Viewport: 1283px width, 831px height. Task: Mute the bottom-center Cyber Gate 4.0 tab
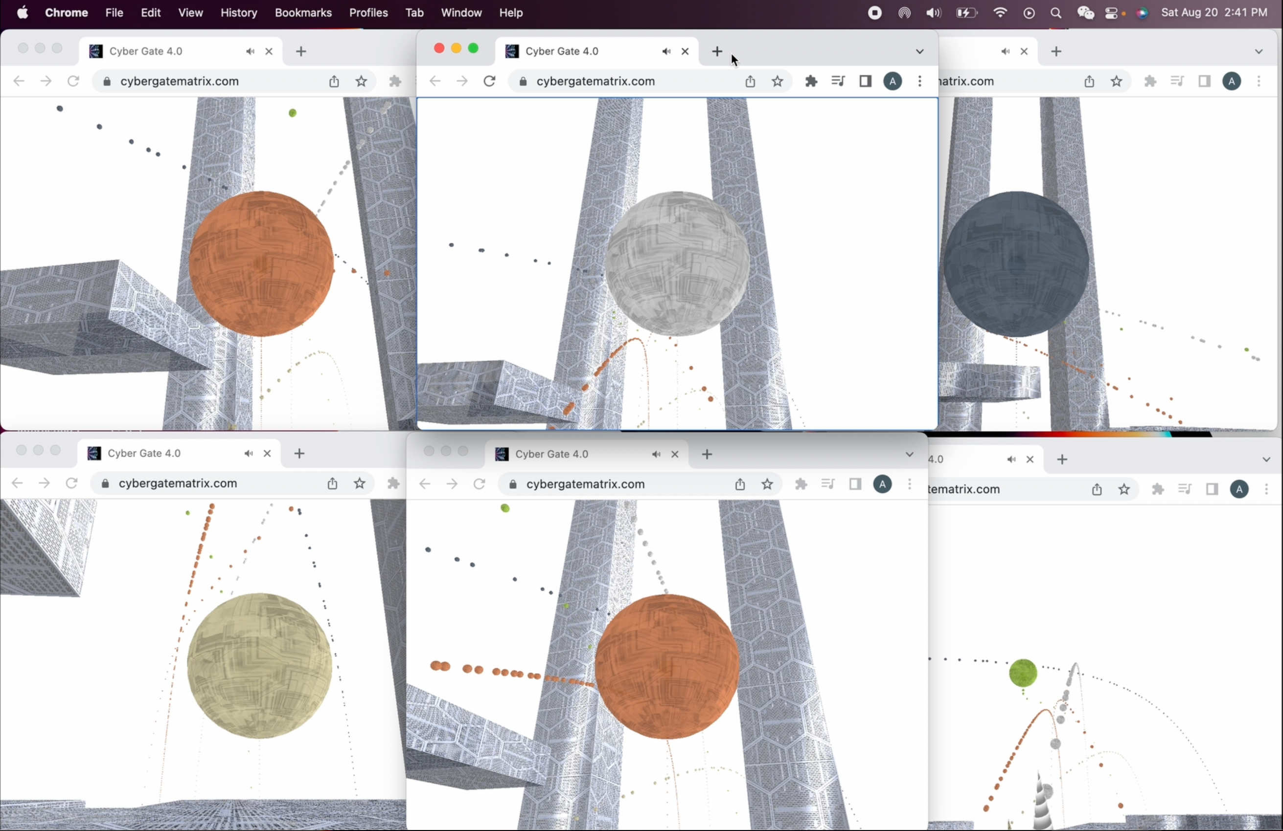click(x=656, y=454)
